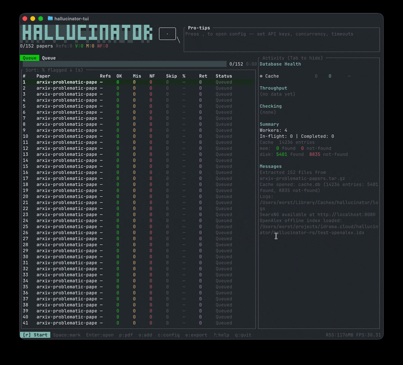Click the queue progress bar

click(x=125, y=64)
